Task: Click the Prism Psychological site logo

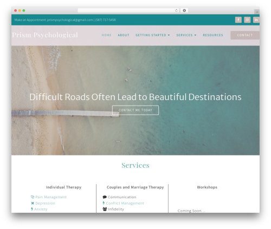Action: click(45, 35)
